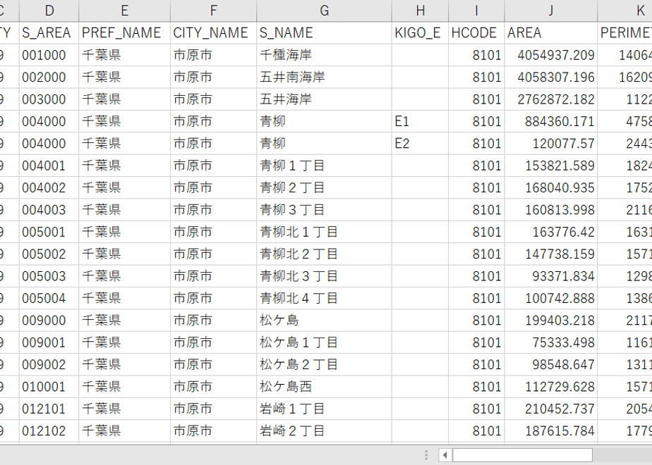Select column H header
The height and width of the screenshot is (465, 652).
[x=420, y=11]
